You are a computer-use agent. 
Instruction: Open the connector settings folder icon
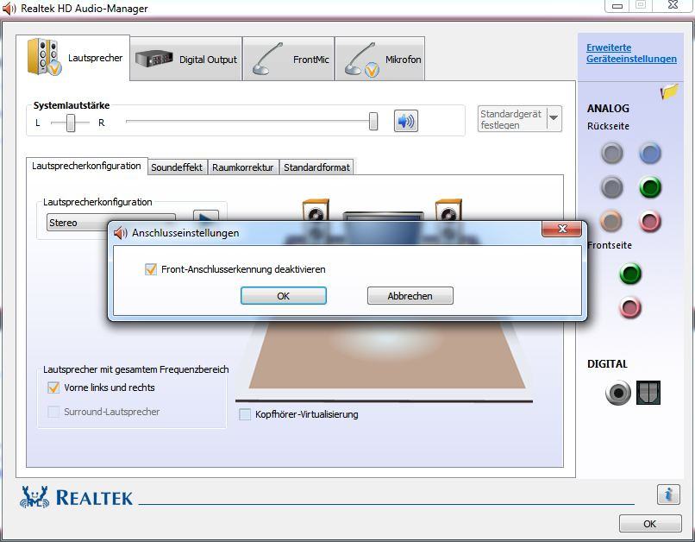pyautogui.click(x=669, y=91)
